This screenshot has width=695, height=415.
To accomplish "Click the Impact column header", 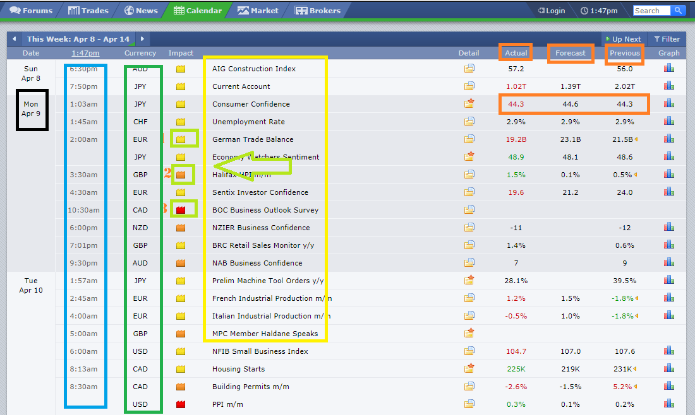I will (x=181, y=53).
